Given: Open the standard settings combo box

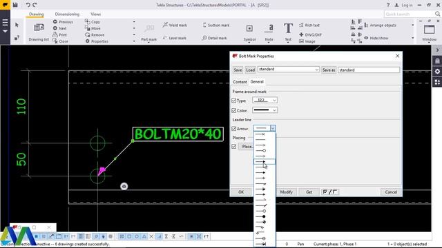Looking at the screenshot, I should click(289, 70).
